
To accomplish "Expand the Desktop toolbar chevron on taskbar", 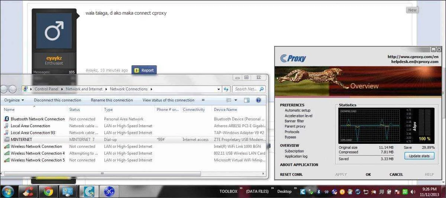I will point(296,189).
